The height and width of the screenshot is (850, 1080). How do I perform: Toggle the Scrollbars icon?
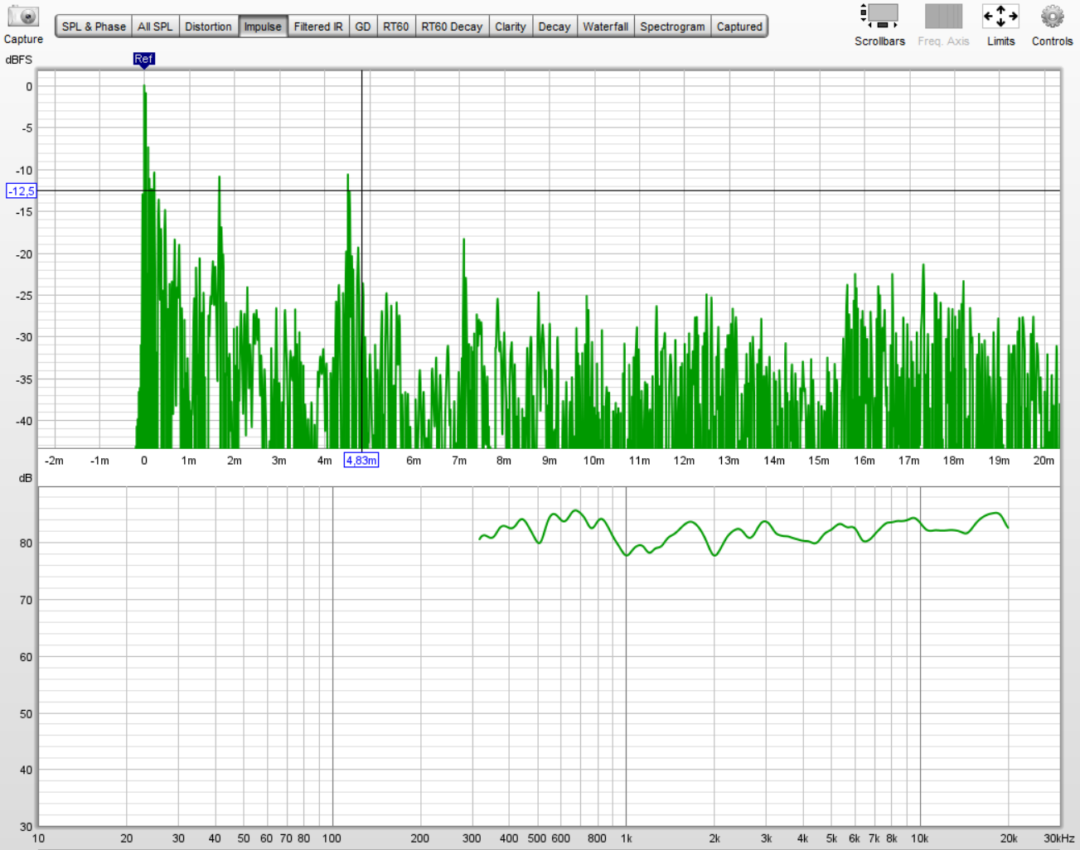pos(879,16)
